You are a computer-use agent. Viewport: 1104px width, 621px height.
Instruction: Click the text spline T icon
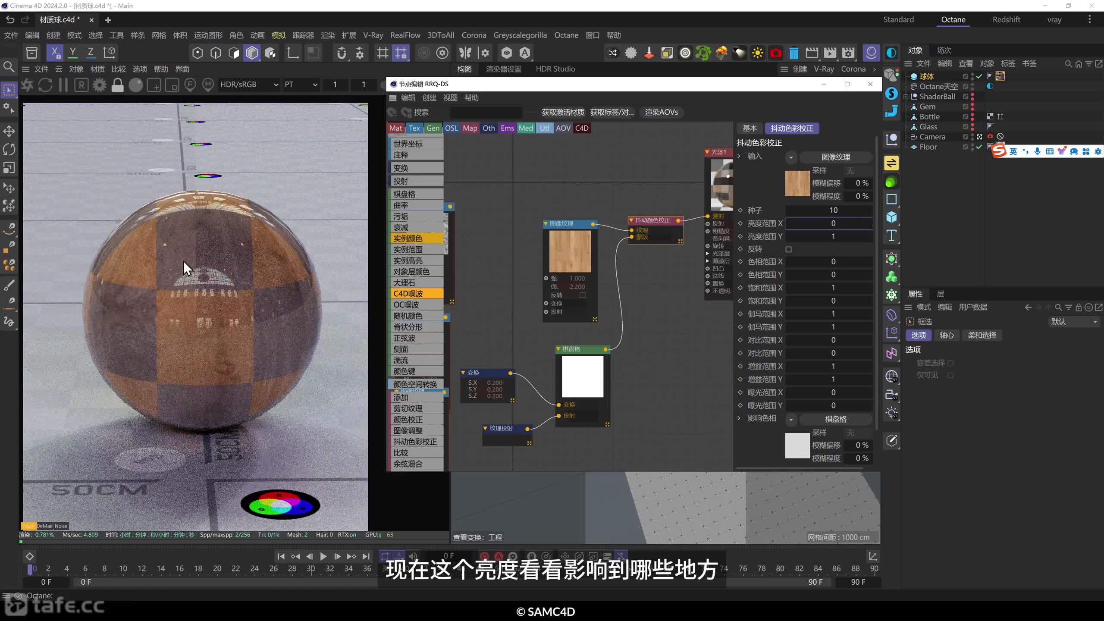pyautogui.click(x=891, y=235)
